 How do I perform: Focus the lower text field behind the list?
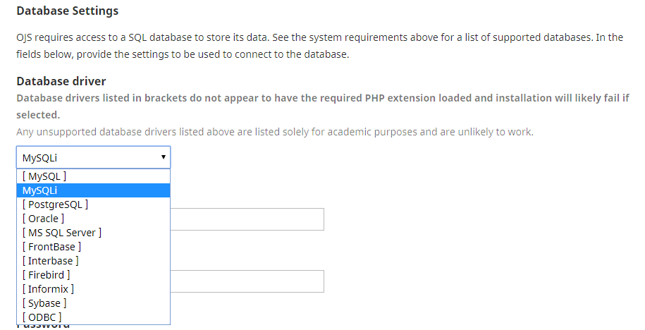(247, 281)
